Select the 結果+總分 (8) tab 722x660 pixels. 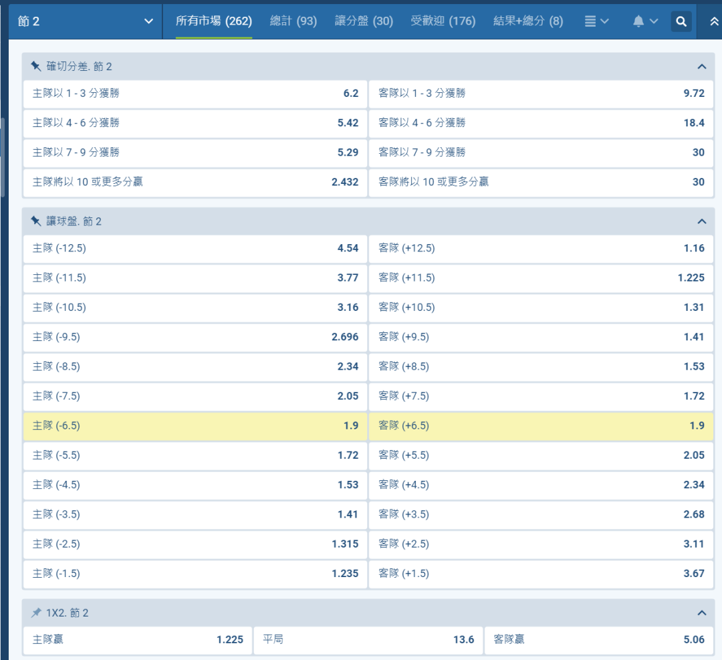click(527, 21)
